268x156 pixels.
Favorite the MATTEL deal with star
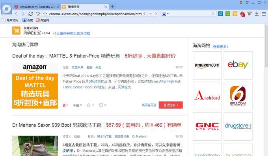(x=90, y=105)
